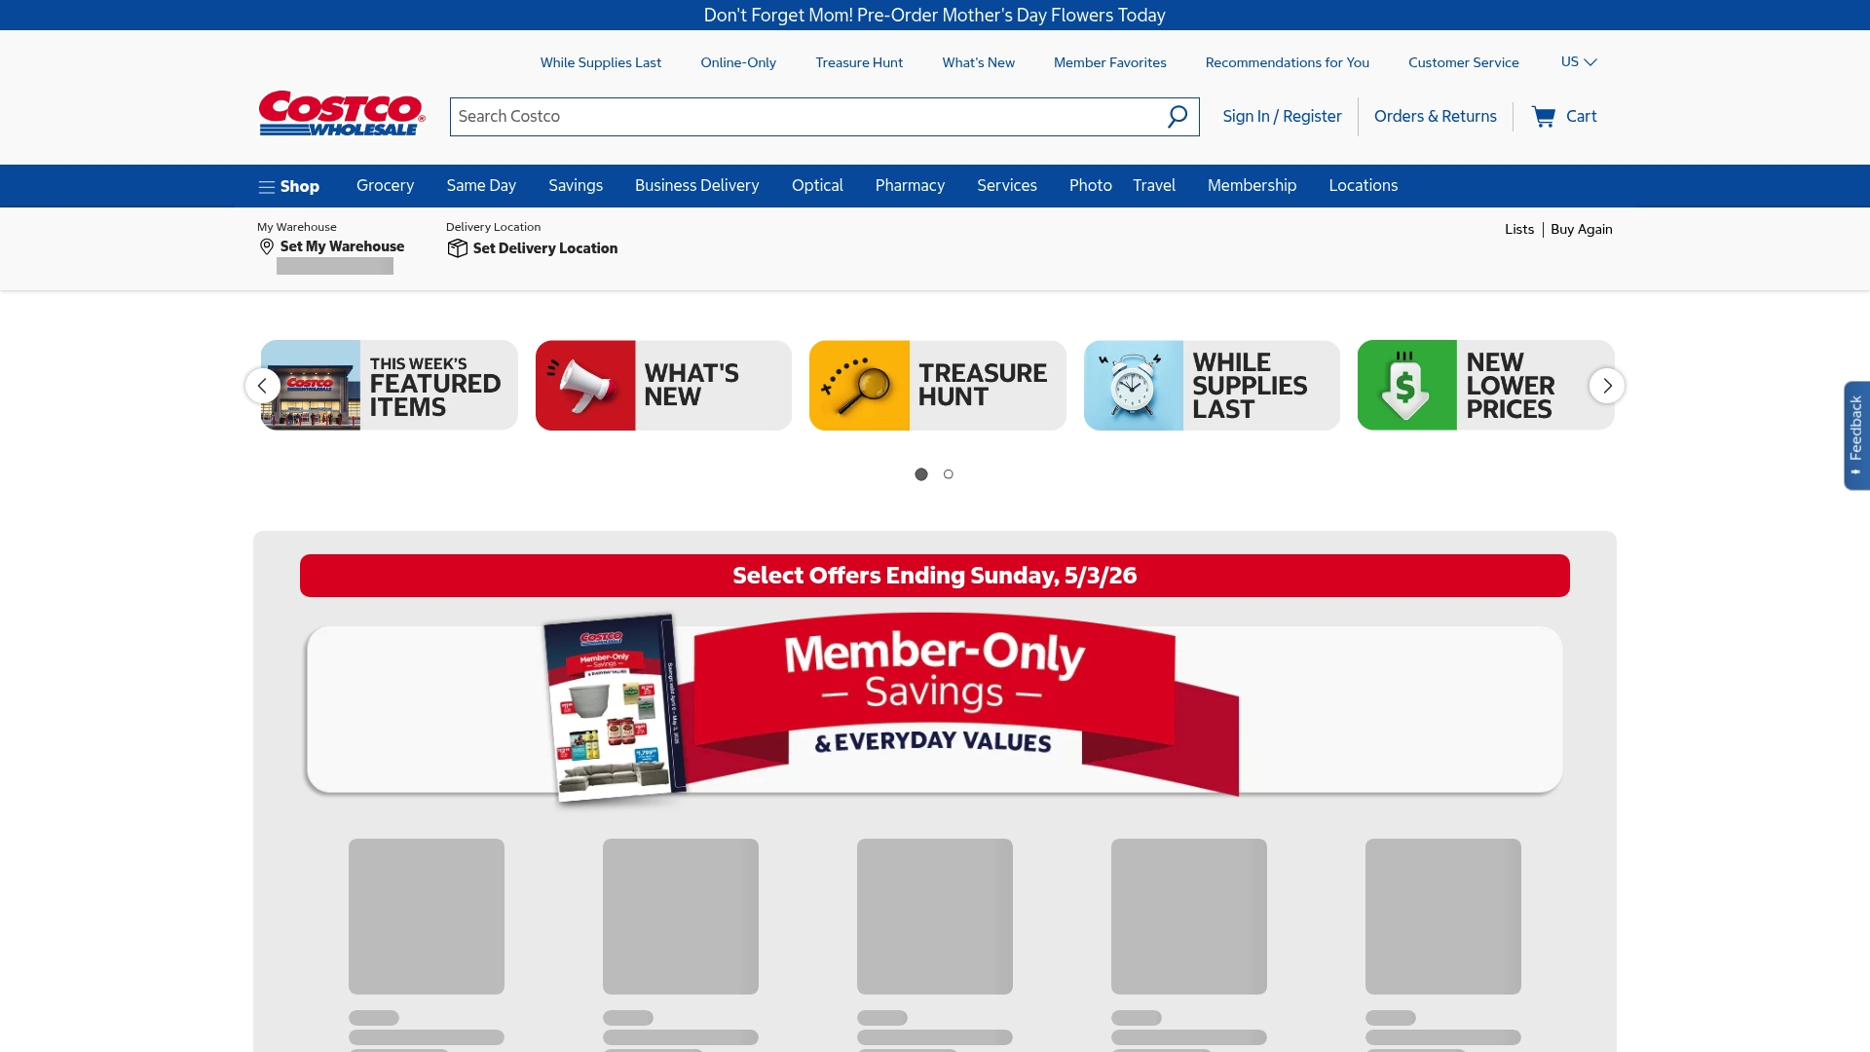1870x1052 pixels.
Task: Click the megaphone What's New icon
Action: [585, 386]
